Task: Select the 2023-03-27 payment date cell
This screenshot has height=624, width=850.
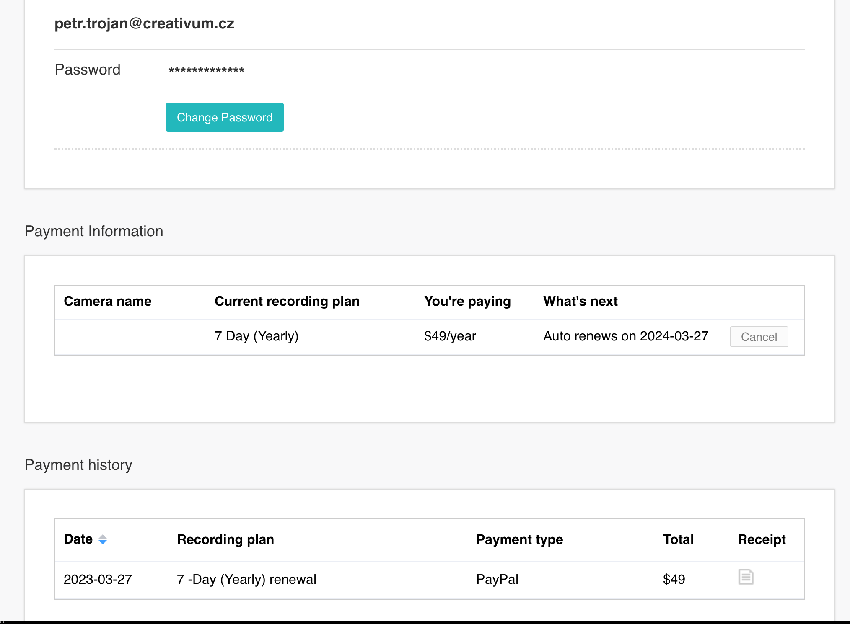Action: pyautogui.click(x=98, y=579)
